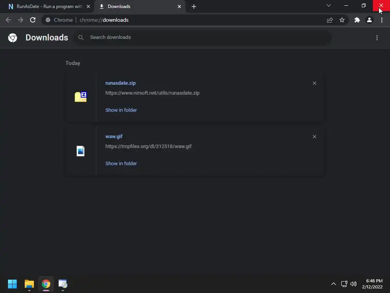Click the search magnifier icon
Image resolution: width=390 pixels, height=293 pixels.
point(81,37)
